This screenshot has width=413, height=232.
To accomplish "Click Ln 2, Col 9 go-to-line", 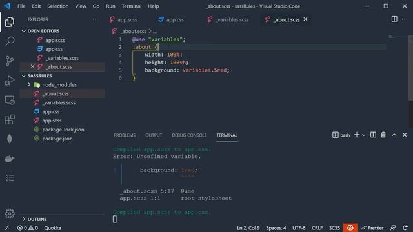I will (248, 227).
